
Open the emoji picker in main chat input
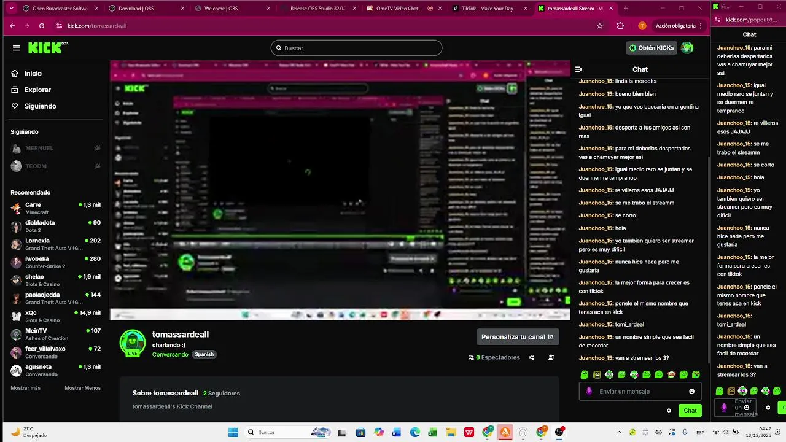click(692, 391)
